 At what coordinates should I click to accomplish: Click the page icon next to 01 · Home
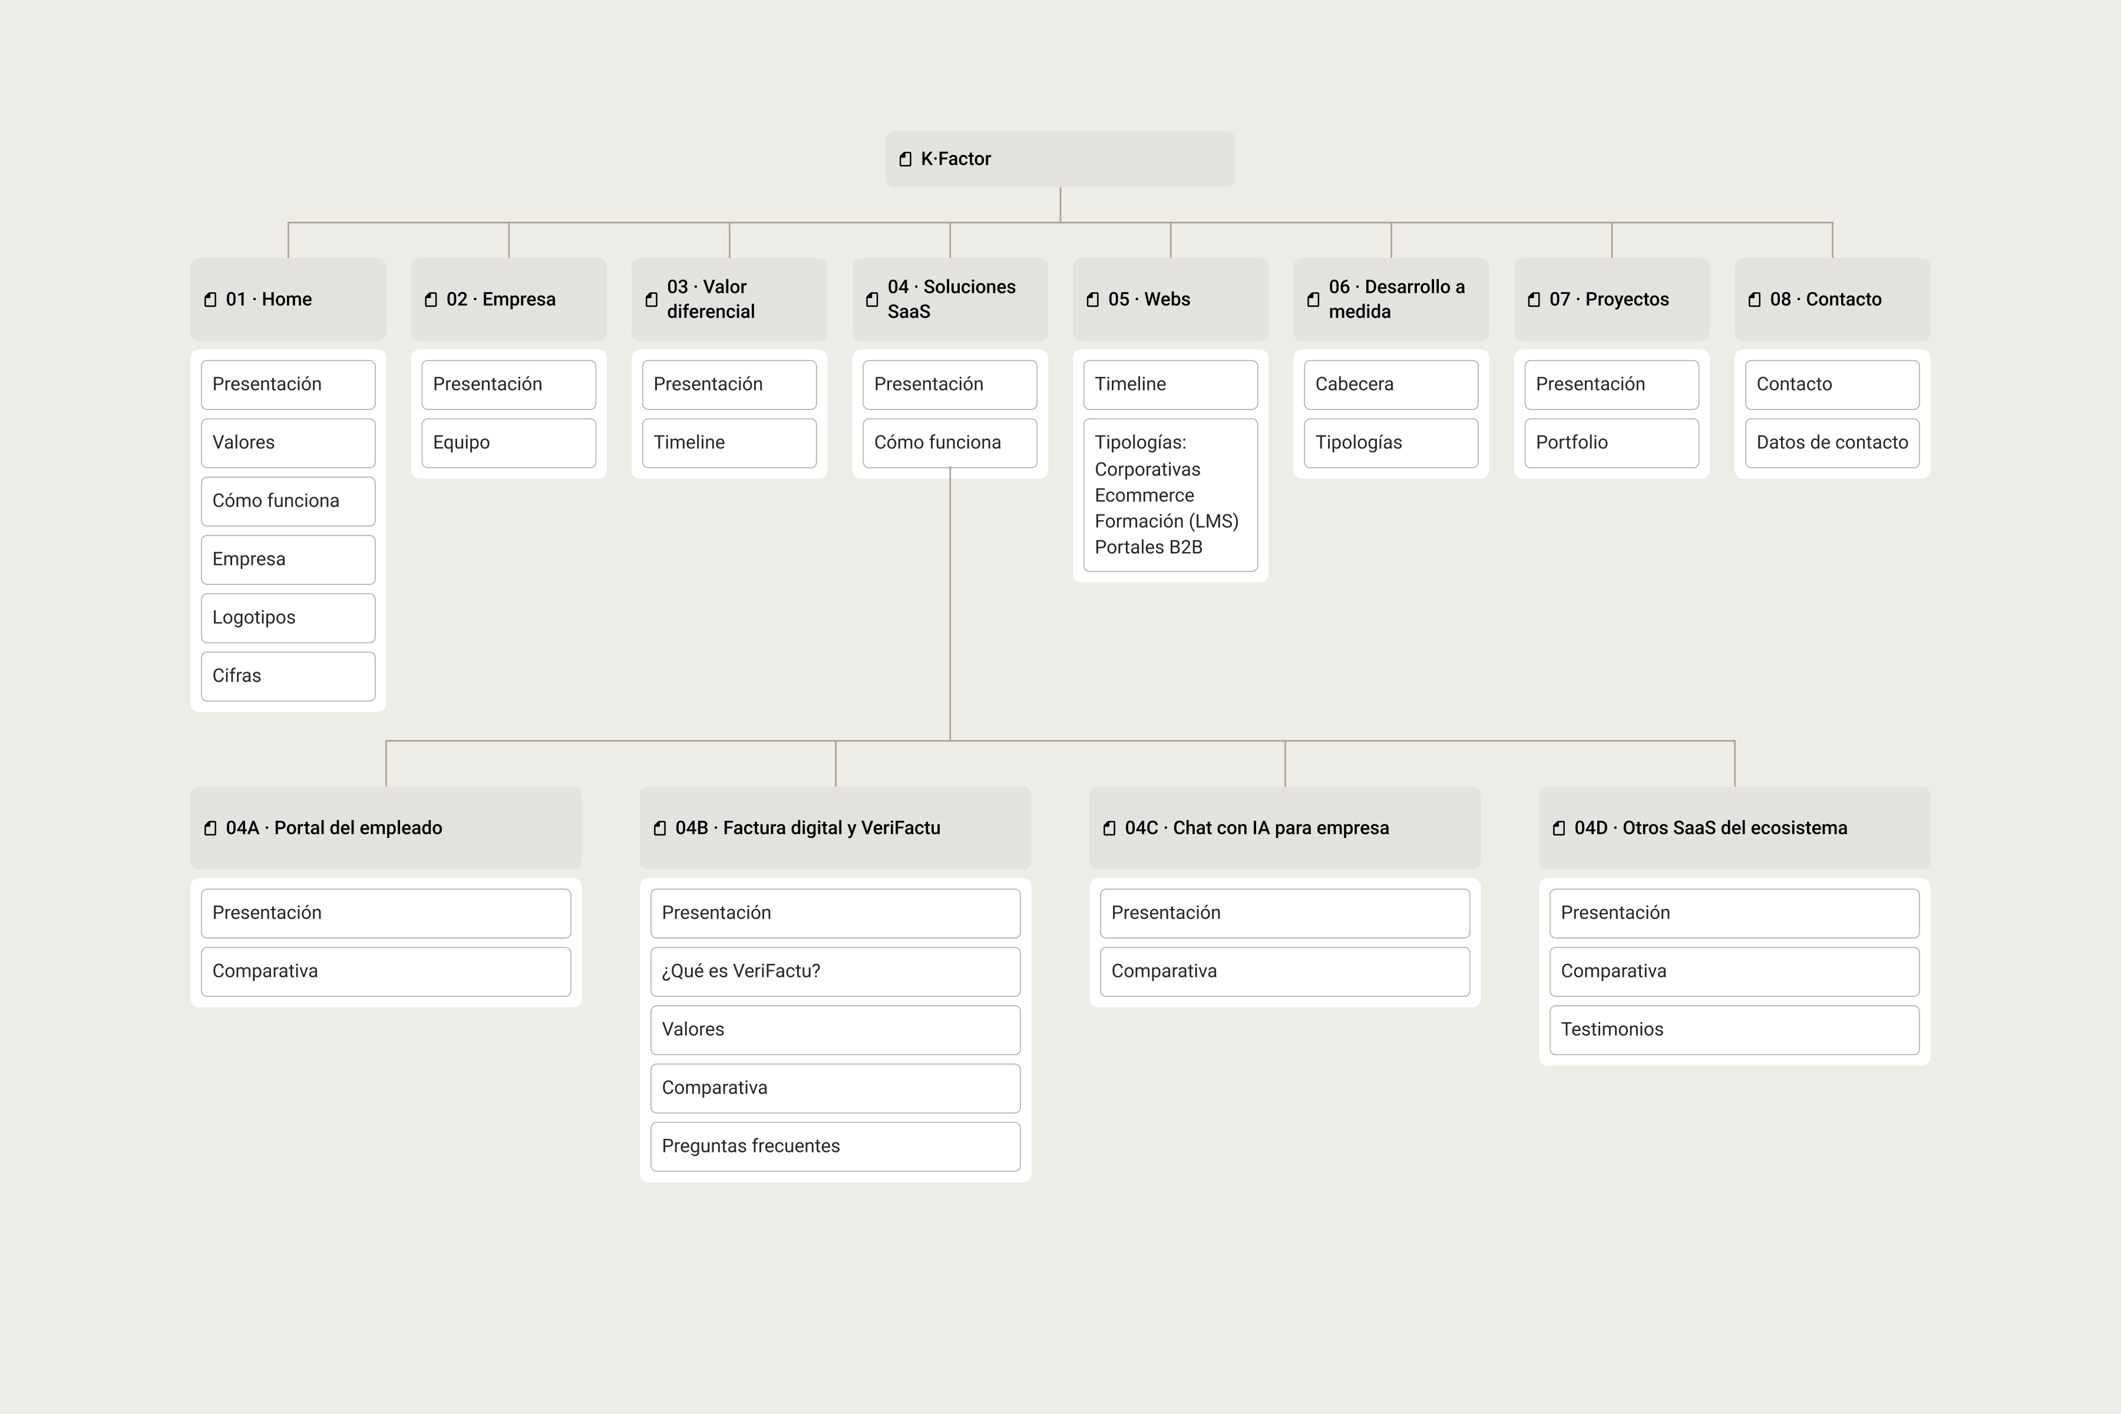coord(210,300)
